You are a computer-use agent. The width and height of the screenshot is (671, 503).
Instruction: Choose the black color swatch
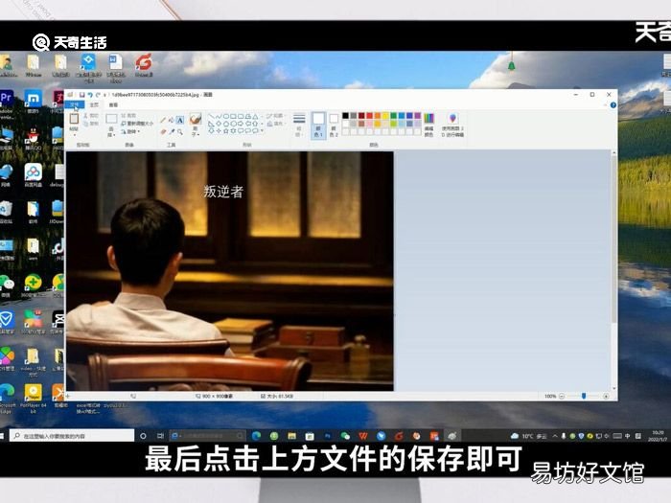[345, 116]
